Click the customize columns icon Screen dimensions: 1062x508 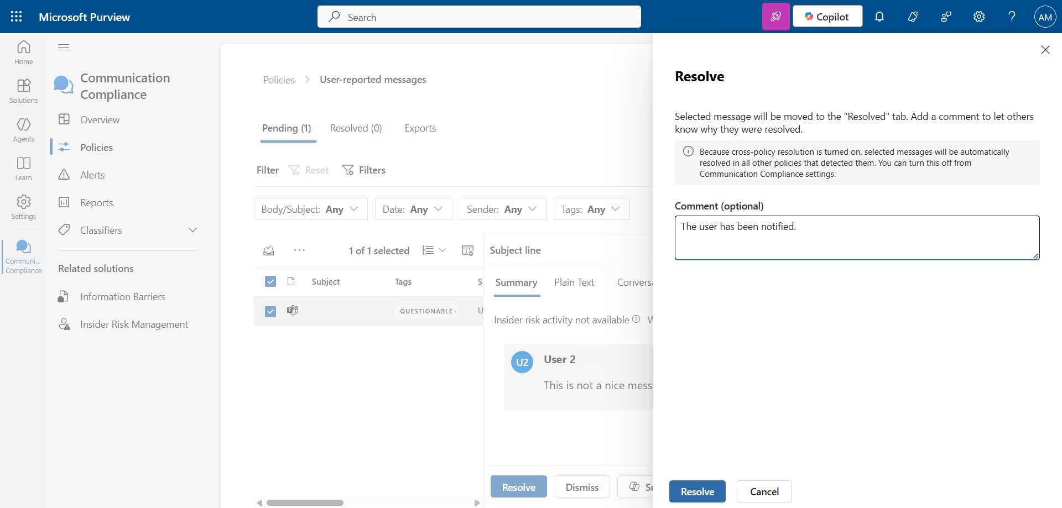pyautogui.click(x=467, y=250)
